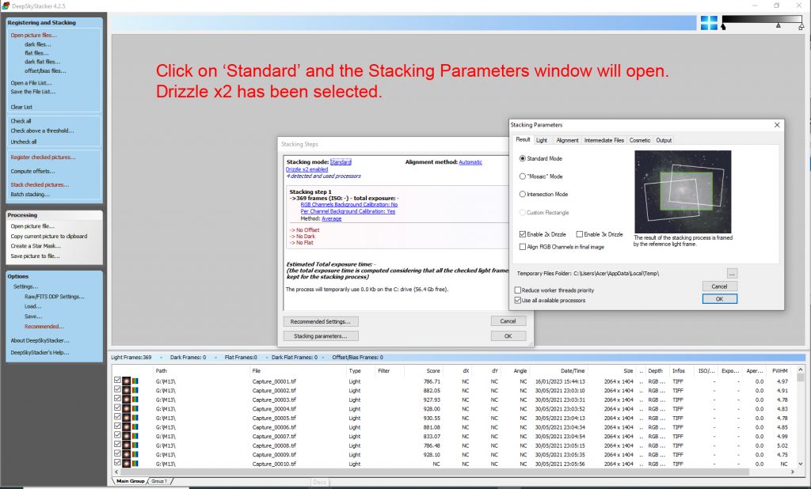Click the stacking result preview image

pos(683,191)
